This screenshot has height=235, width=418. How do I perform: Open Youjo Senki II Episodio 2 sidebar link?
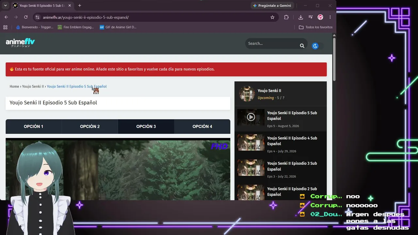click(x=292, y=192)
